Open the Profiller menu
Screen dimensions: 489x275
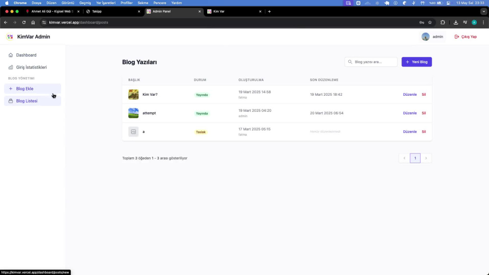[127, 3]
